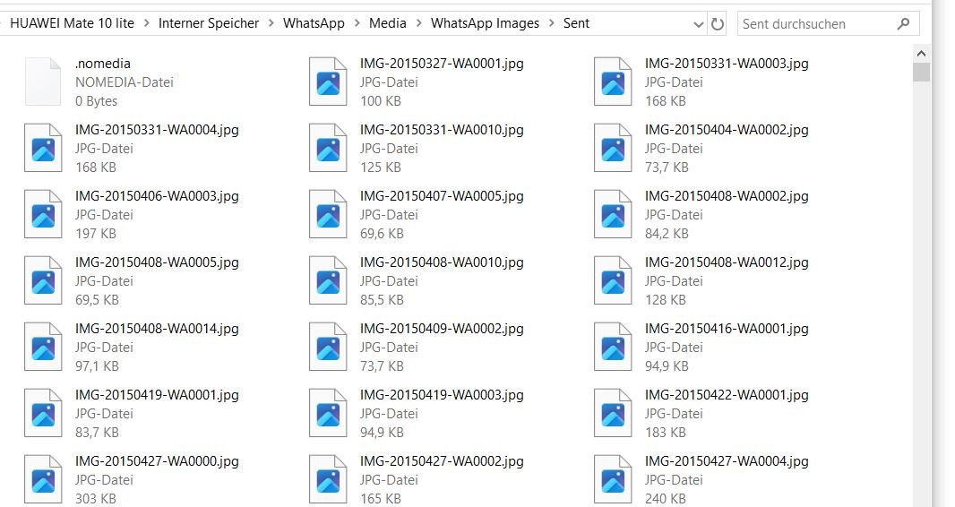Select the IMG-20150331-WA0003.jpg file icon
This screenshot has width=955, height=507.
click(x=613, y=82)
